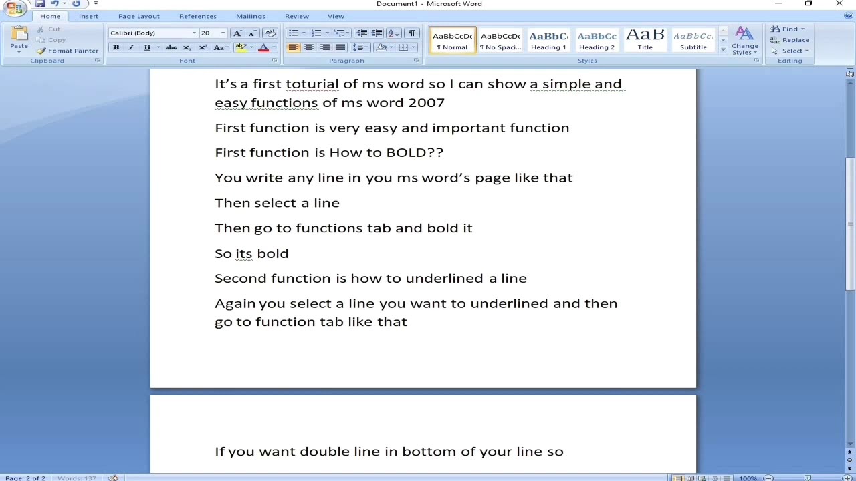The image size is (856, 481).
Task: Click the Paste clipboard icon
Action: [x=19, y=33]
